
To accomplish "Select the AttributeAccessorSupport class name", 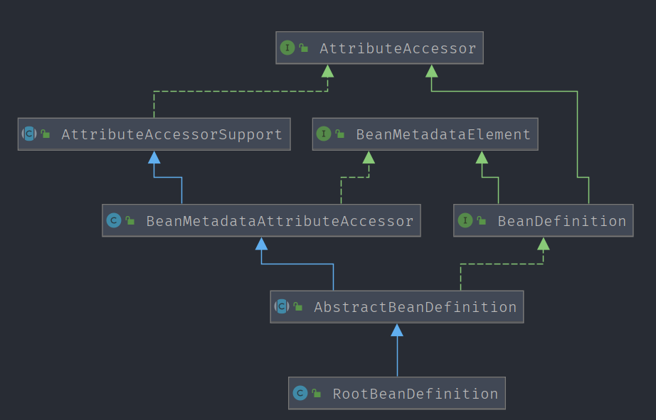I will pos(171,134).
